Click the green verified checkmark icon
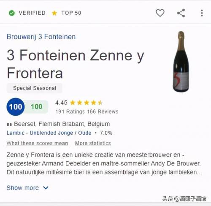The height and width of the screenshot is (206, 211). [x=12, y=13]
